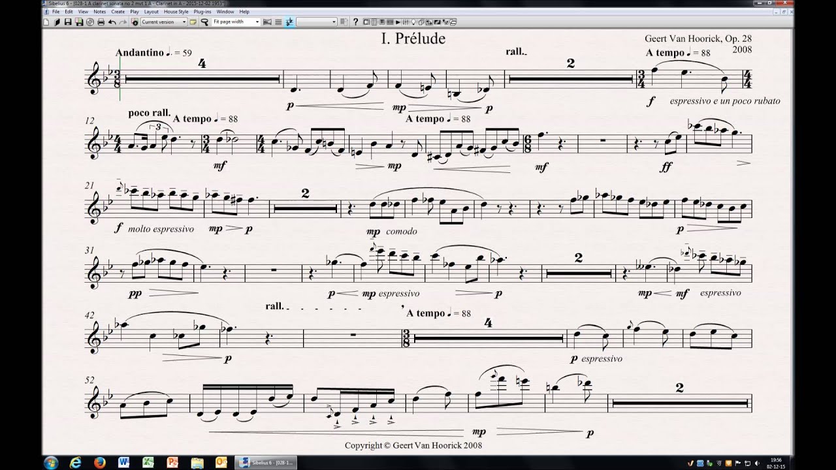836x470 pixels.
Task: Toggle Focus on Staves
Action: 278,22
